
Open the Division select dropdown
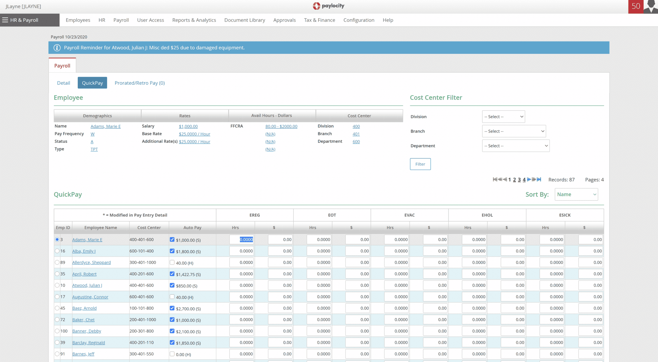point(503,116)
